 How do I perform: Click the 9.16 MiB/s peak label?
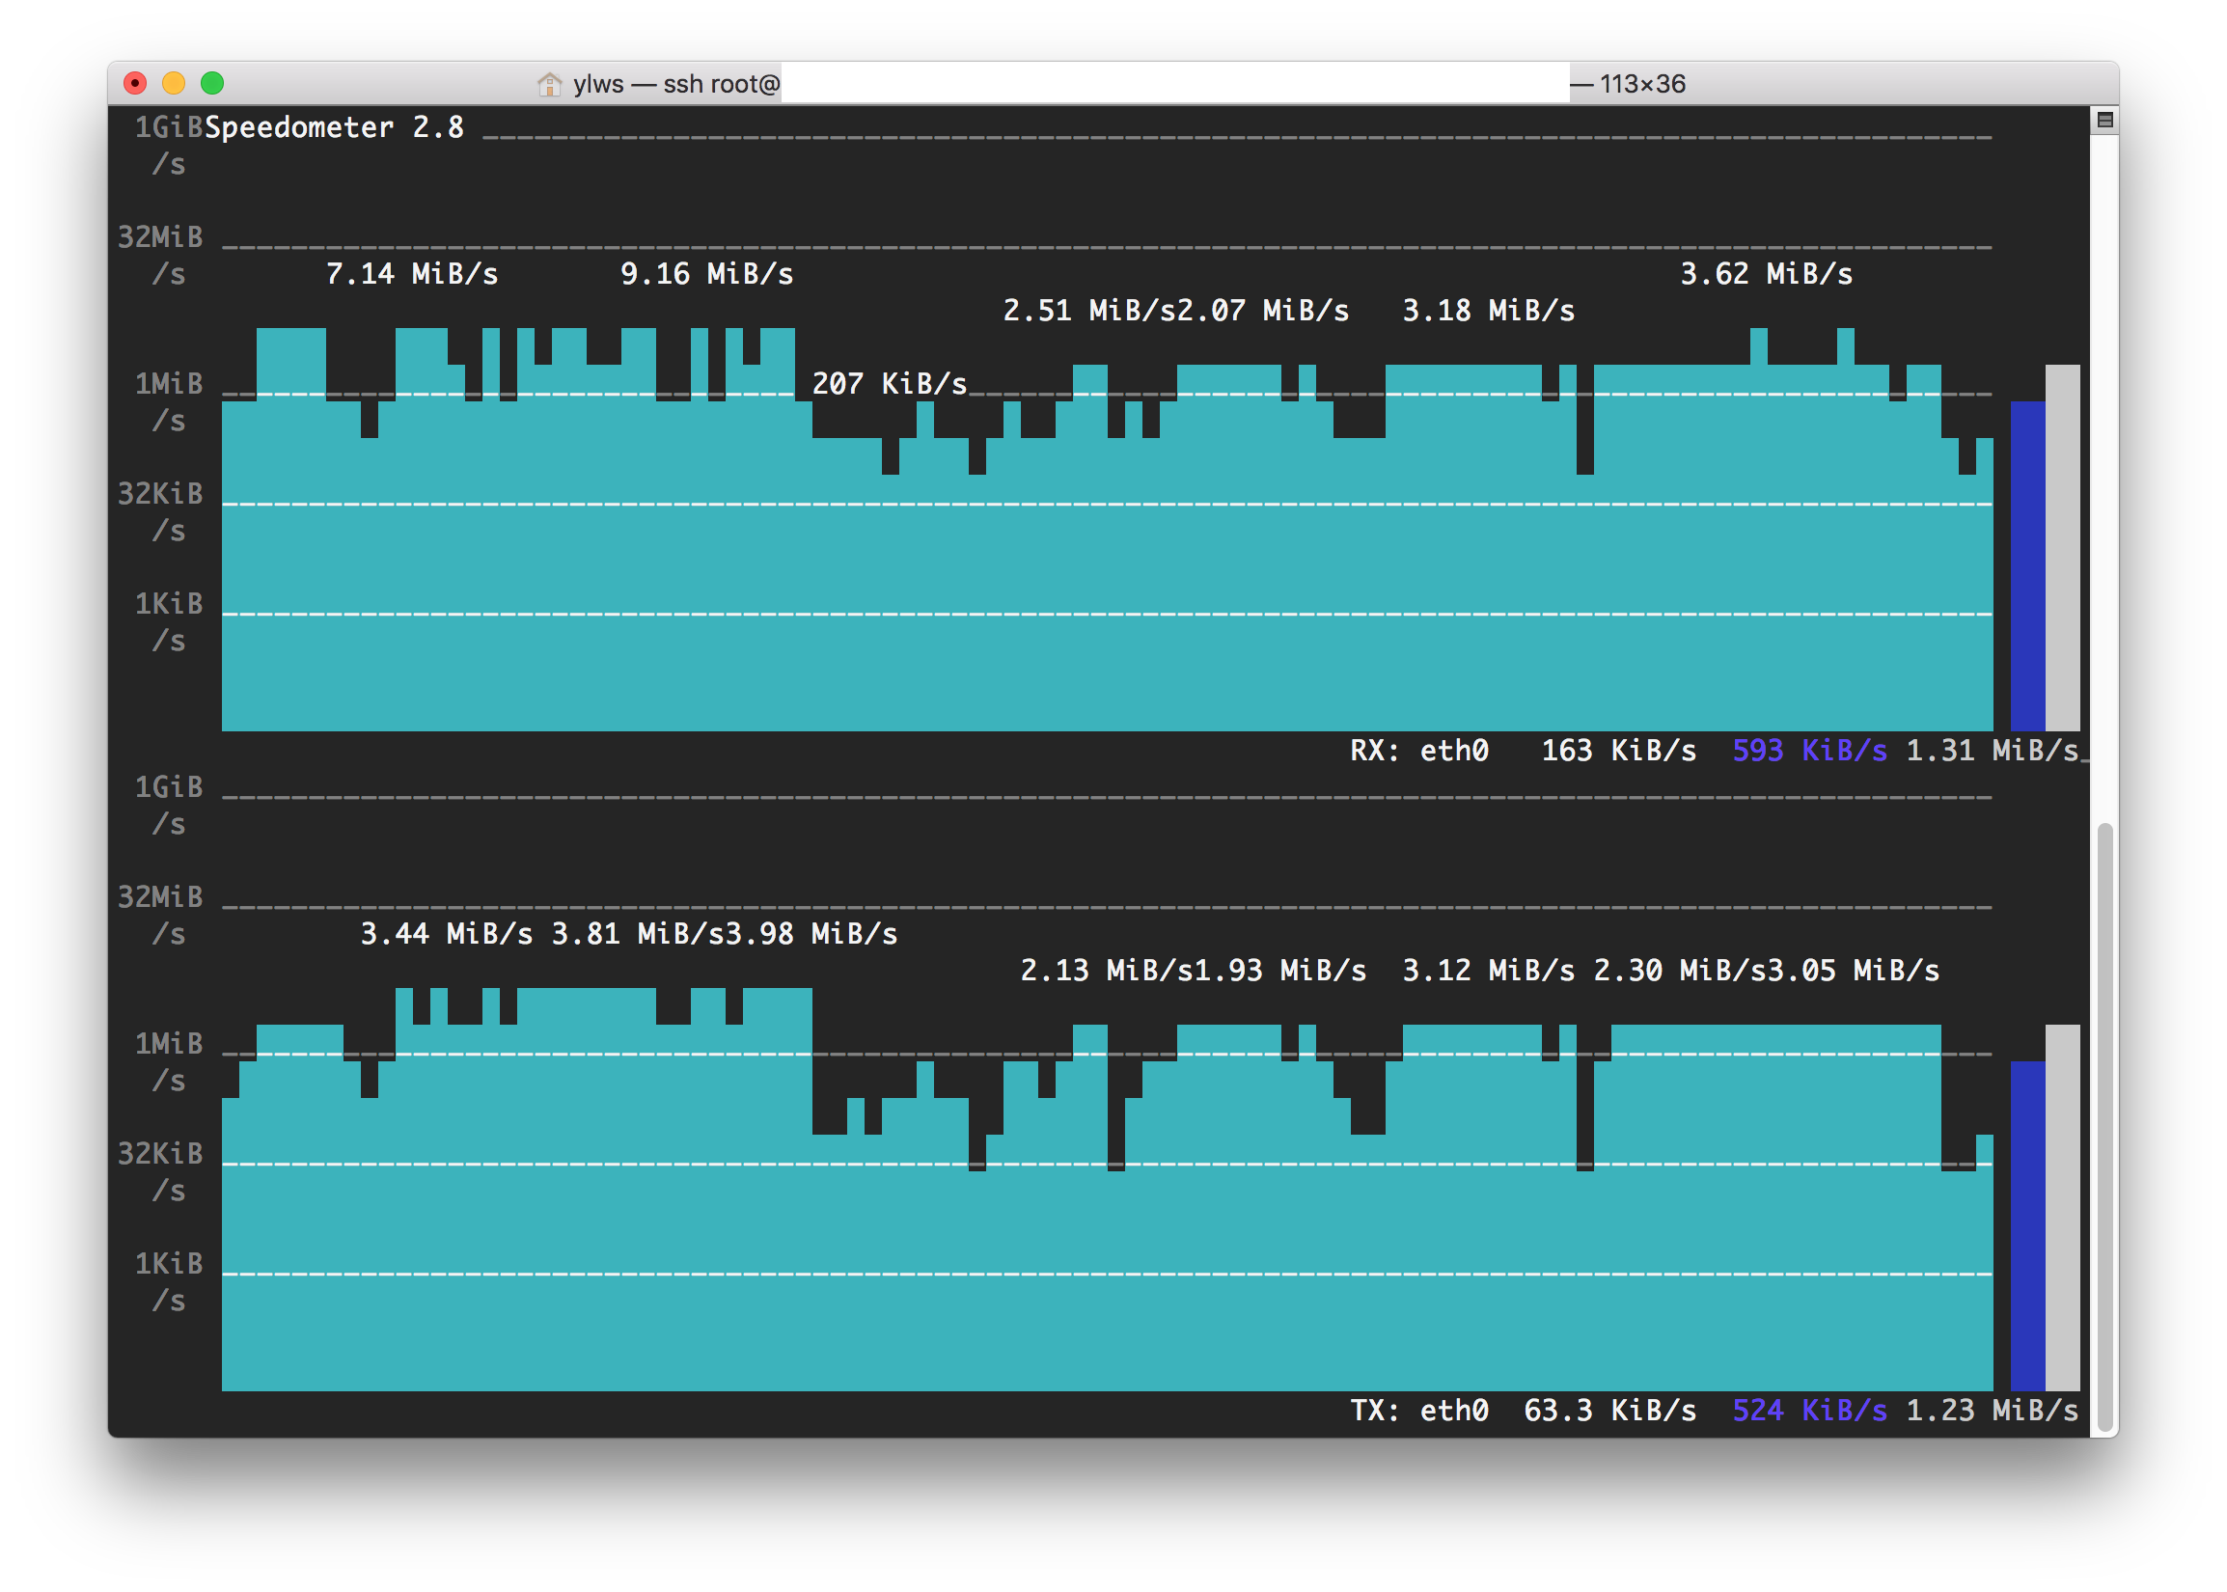point(706,274)
